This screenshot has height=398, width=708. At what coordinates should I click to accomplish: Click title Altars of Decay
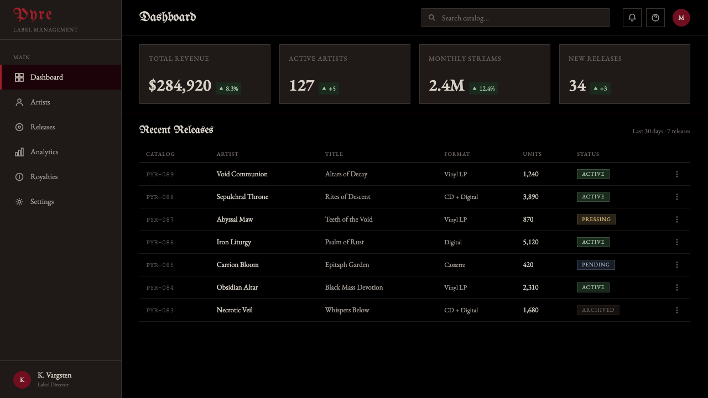pos(346,174)
